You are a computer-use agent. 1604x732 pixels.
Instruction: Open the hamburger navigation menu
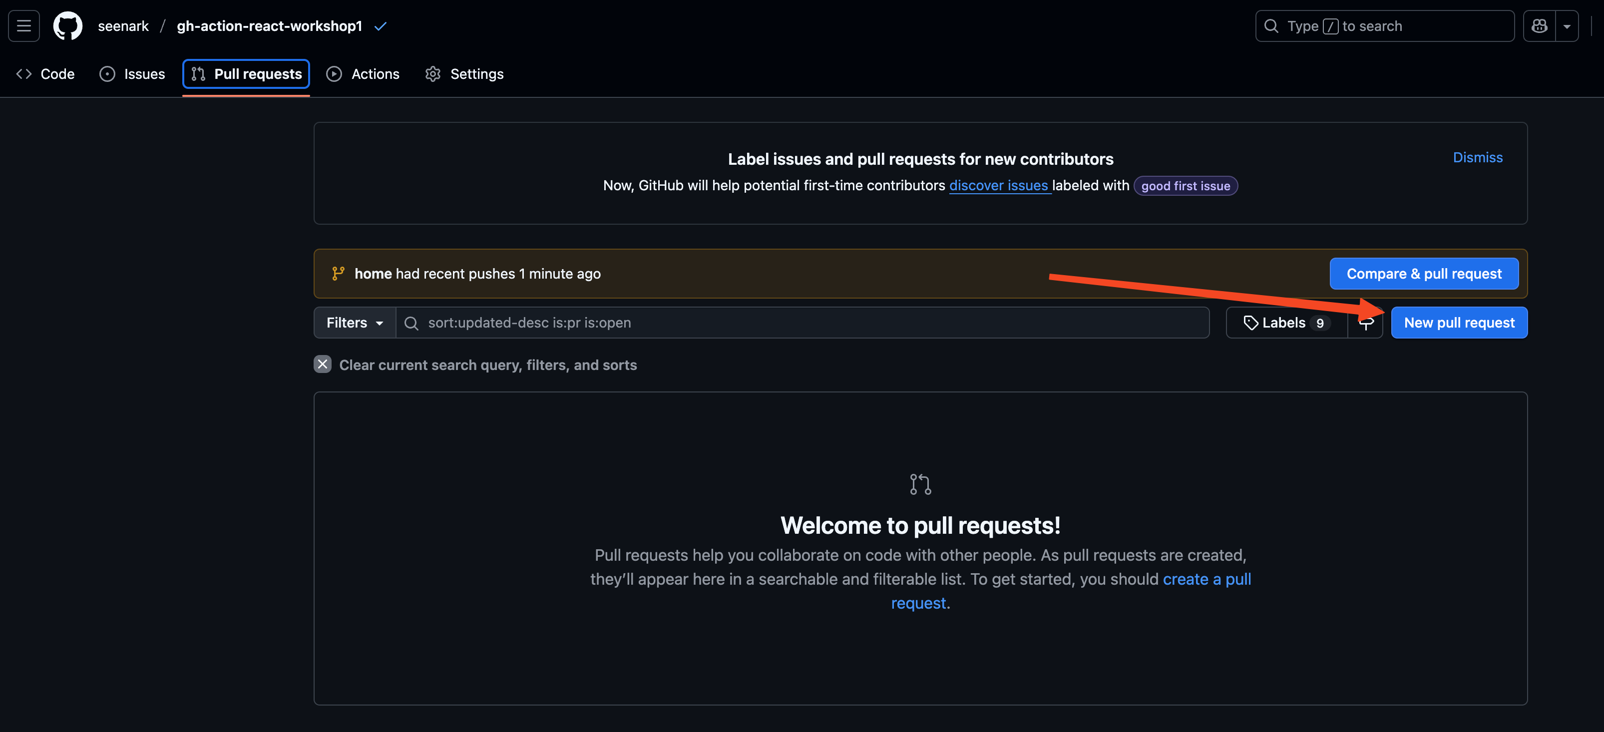pos(23,26)
